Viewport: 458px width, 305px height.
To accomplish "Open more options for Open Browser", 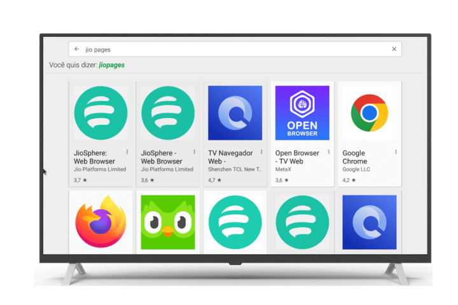I will (x=329, y=152).
